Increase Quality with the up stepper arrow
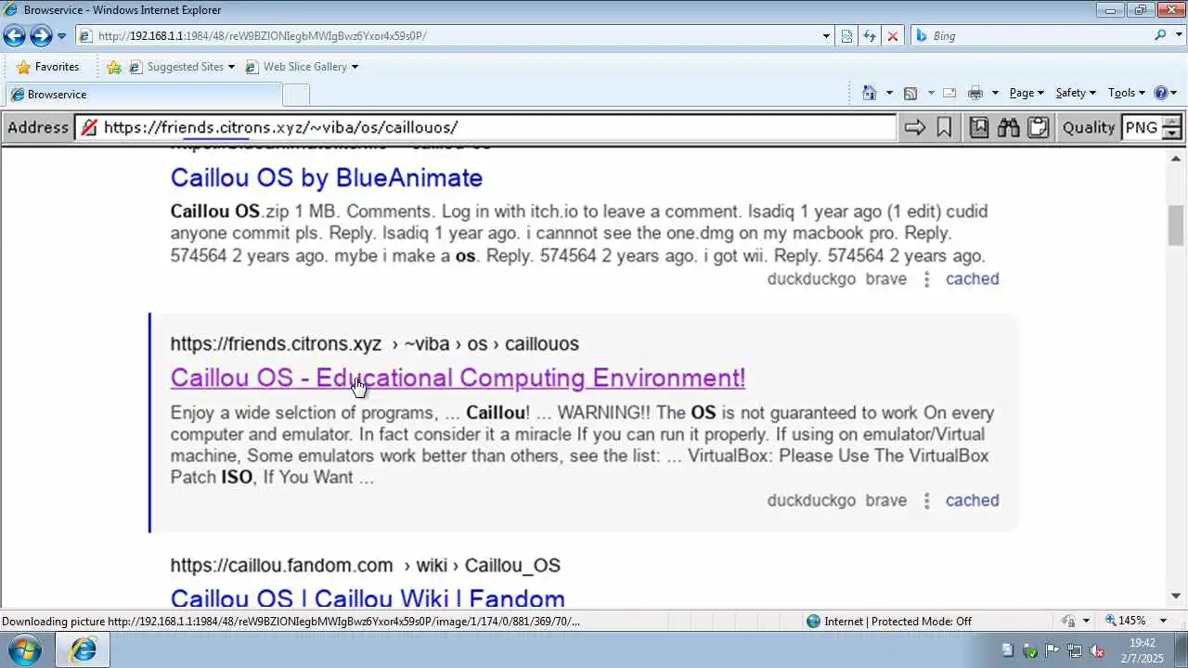 tap(1172, 122)
